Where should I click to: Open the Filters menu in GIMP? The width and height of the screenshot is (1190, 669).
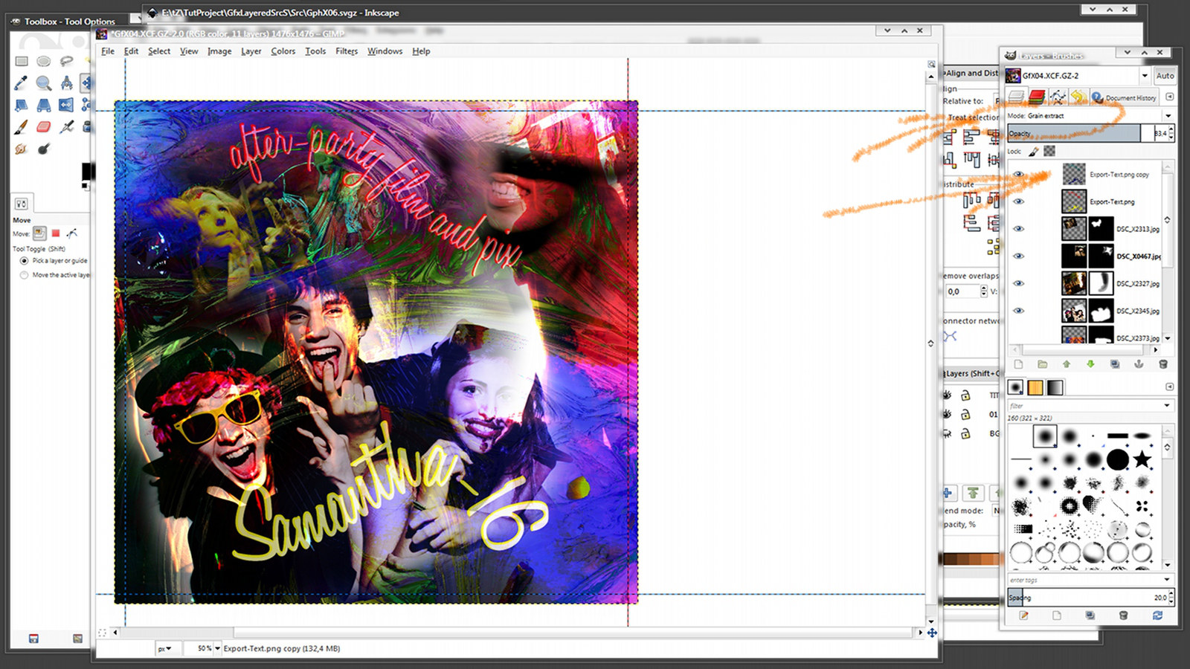pos(346,51)
